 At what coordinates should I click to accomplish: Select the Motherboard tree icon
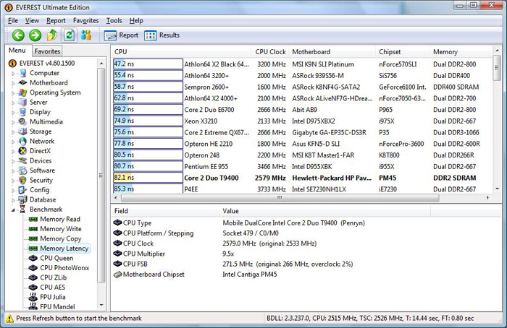click(x=22, y=83)
